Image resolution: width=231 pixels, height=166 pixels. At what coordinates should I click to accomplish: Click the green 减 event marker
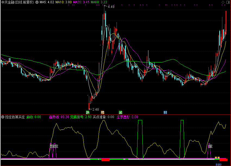120,112
